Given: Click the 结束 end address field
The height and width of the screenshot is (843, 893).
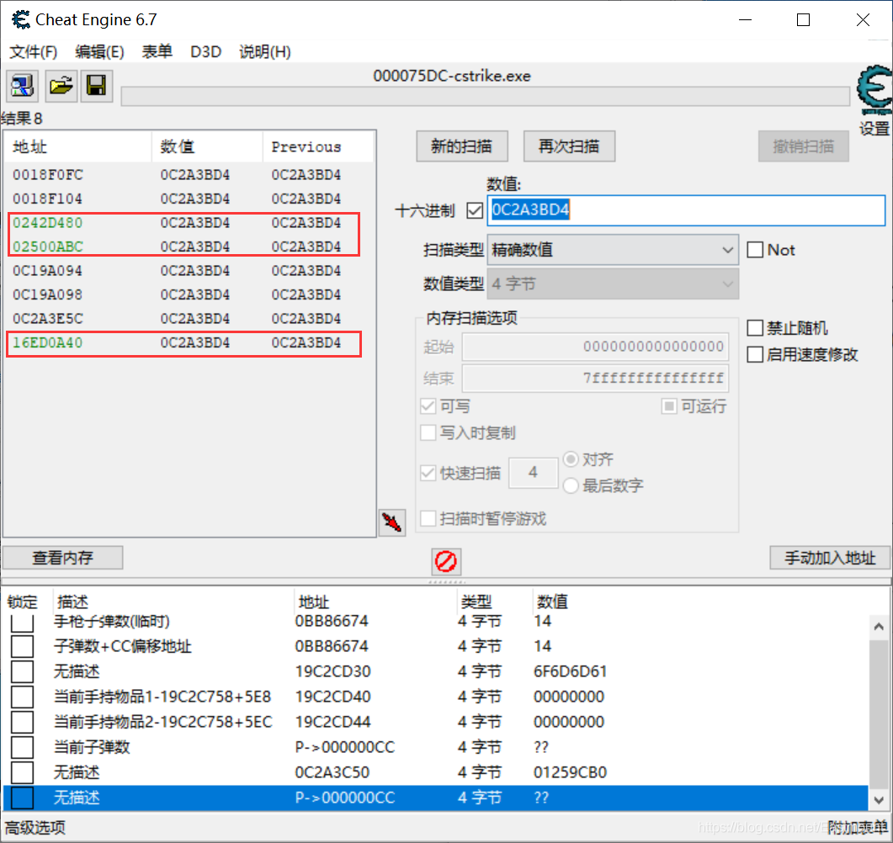Looking at the screenshot, I should pos(595,379).
